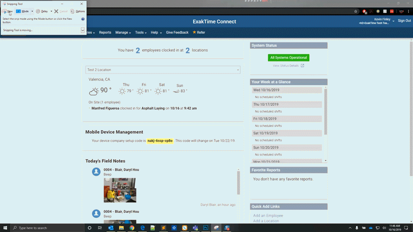Screen dimensions: 413x232
Task: Open Outlook from the taskbar
Action: click(x=111, y=228)
